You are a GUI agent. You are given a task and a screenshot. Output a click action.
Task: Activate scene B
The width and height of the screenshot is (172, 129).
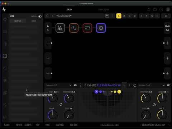pyautogui.click(x=124, y=16)
